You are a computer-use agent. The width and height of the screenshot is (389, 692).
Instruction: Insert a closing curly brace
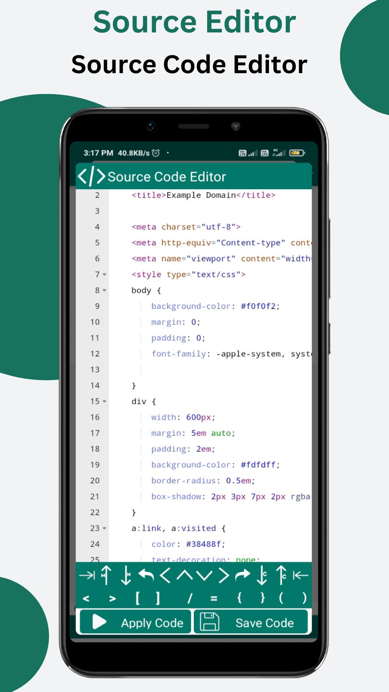263,598
